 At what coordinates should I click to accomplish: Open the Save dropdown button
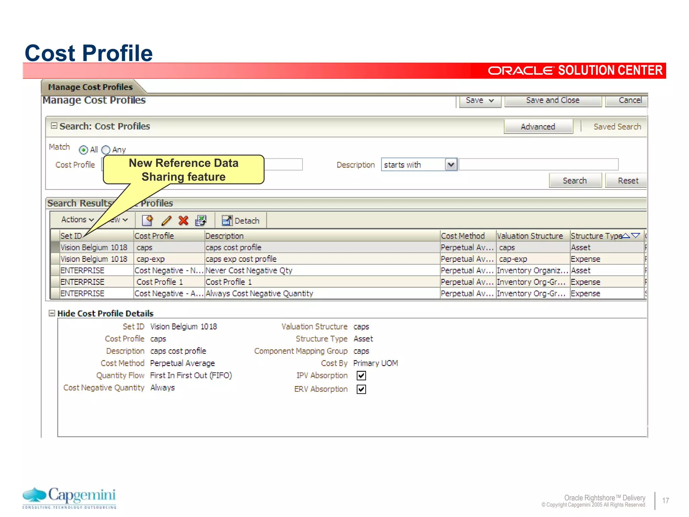480,100
